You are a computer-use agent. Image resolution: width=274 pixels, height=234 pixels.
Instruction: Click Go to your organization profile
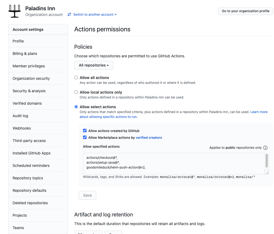[246, 11]
